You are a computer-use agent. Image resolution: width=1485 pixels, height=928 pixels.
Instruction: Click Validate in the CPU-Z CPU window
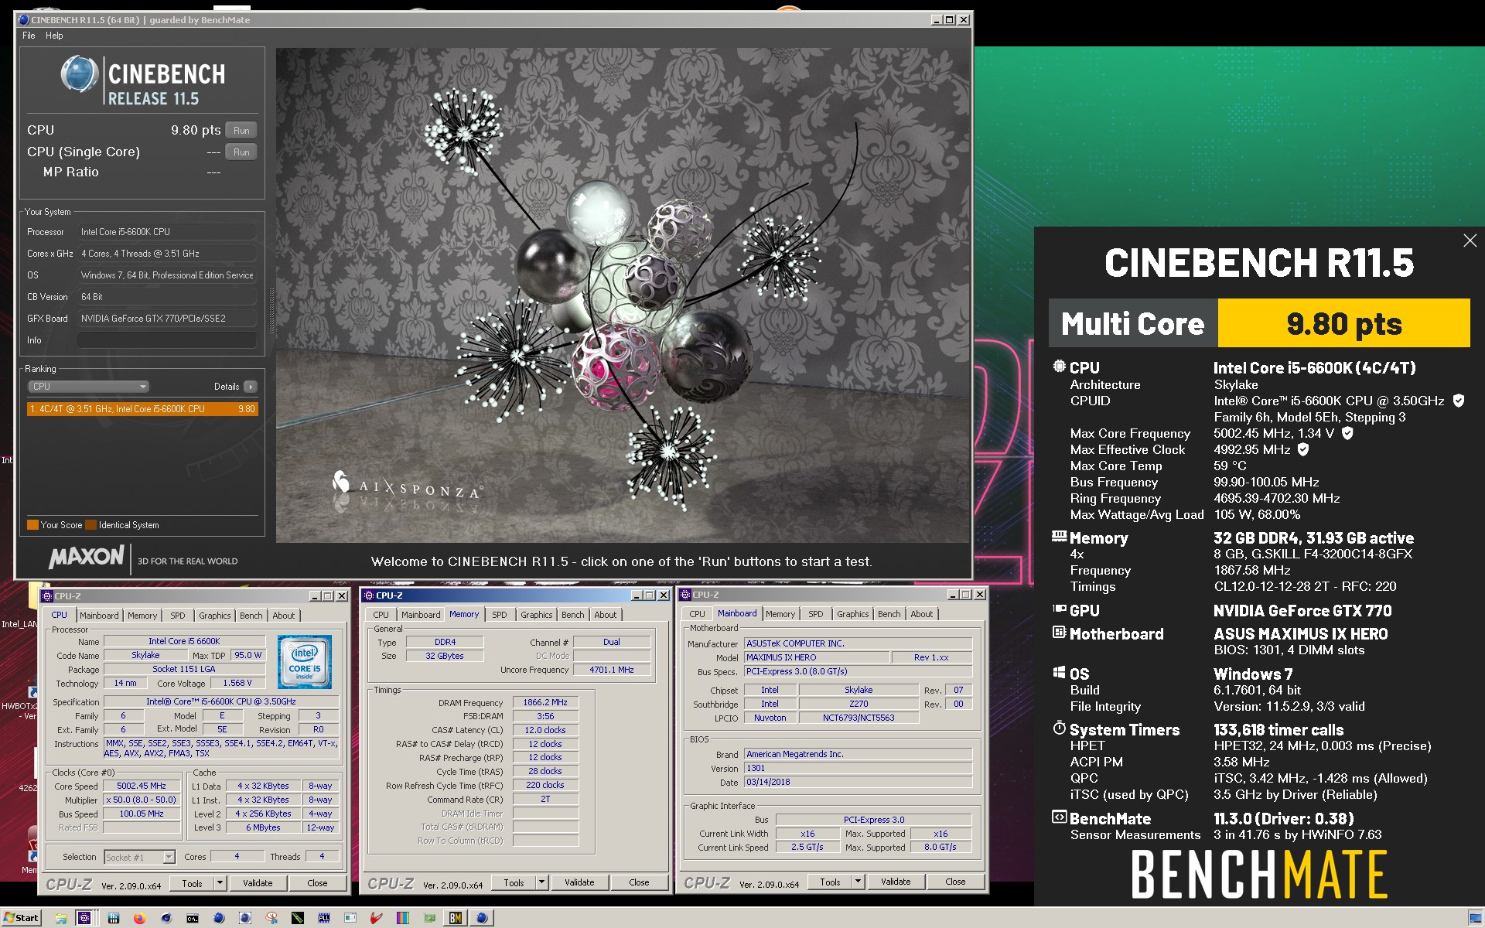[258, 882]
